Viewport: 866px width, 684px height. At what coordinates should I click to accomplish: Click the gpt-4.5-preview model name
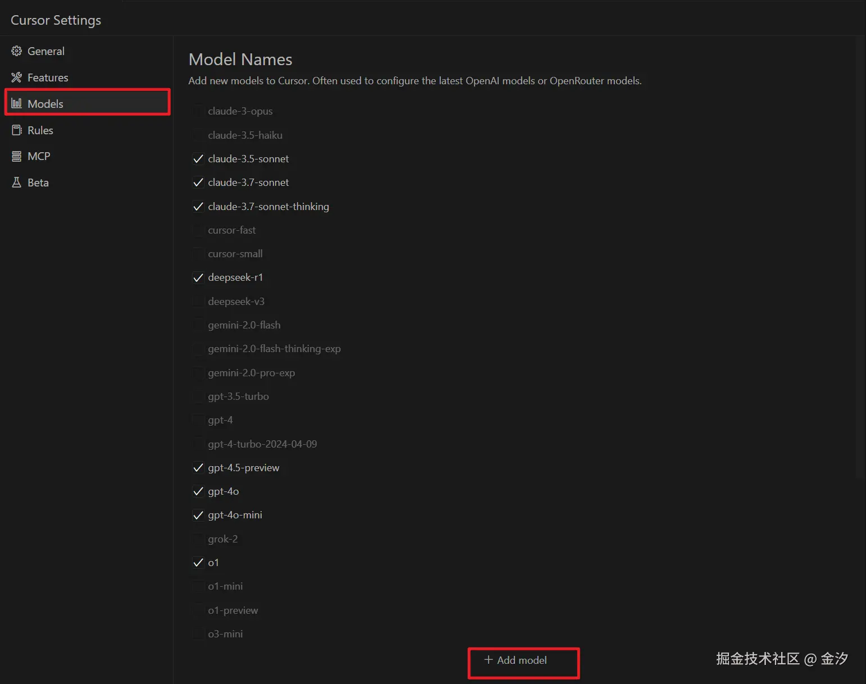point(244,468)
